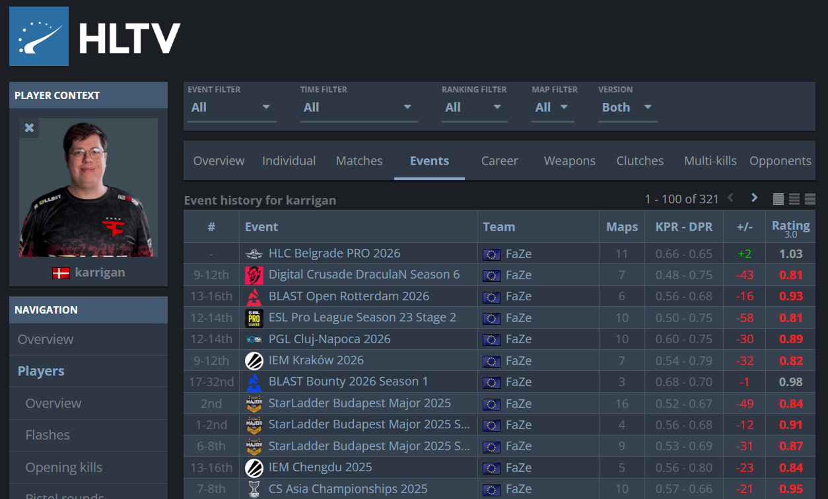Choose the widest row spacing layout icon
Viewport: 828px width, 499px height.
(x=810, y=199)
